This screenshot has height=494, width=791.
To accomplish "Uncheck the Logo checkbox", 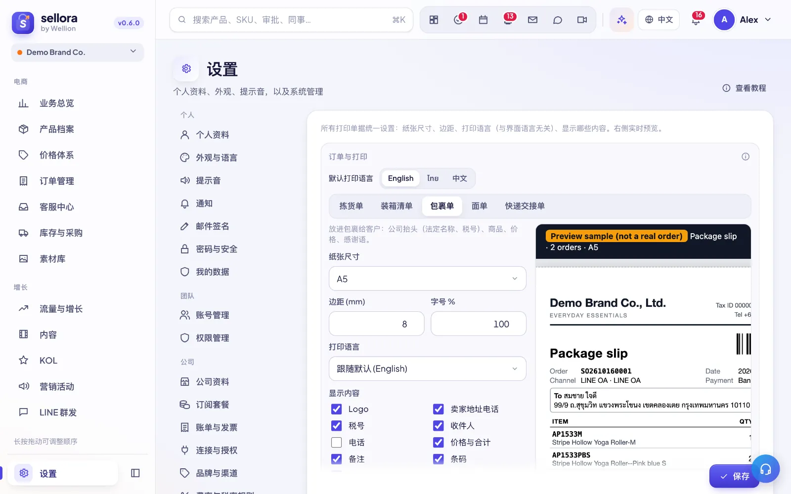I will 336,409.
